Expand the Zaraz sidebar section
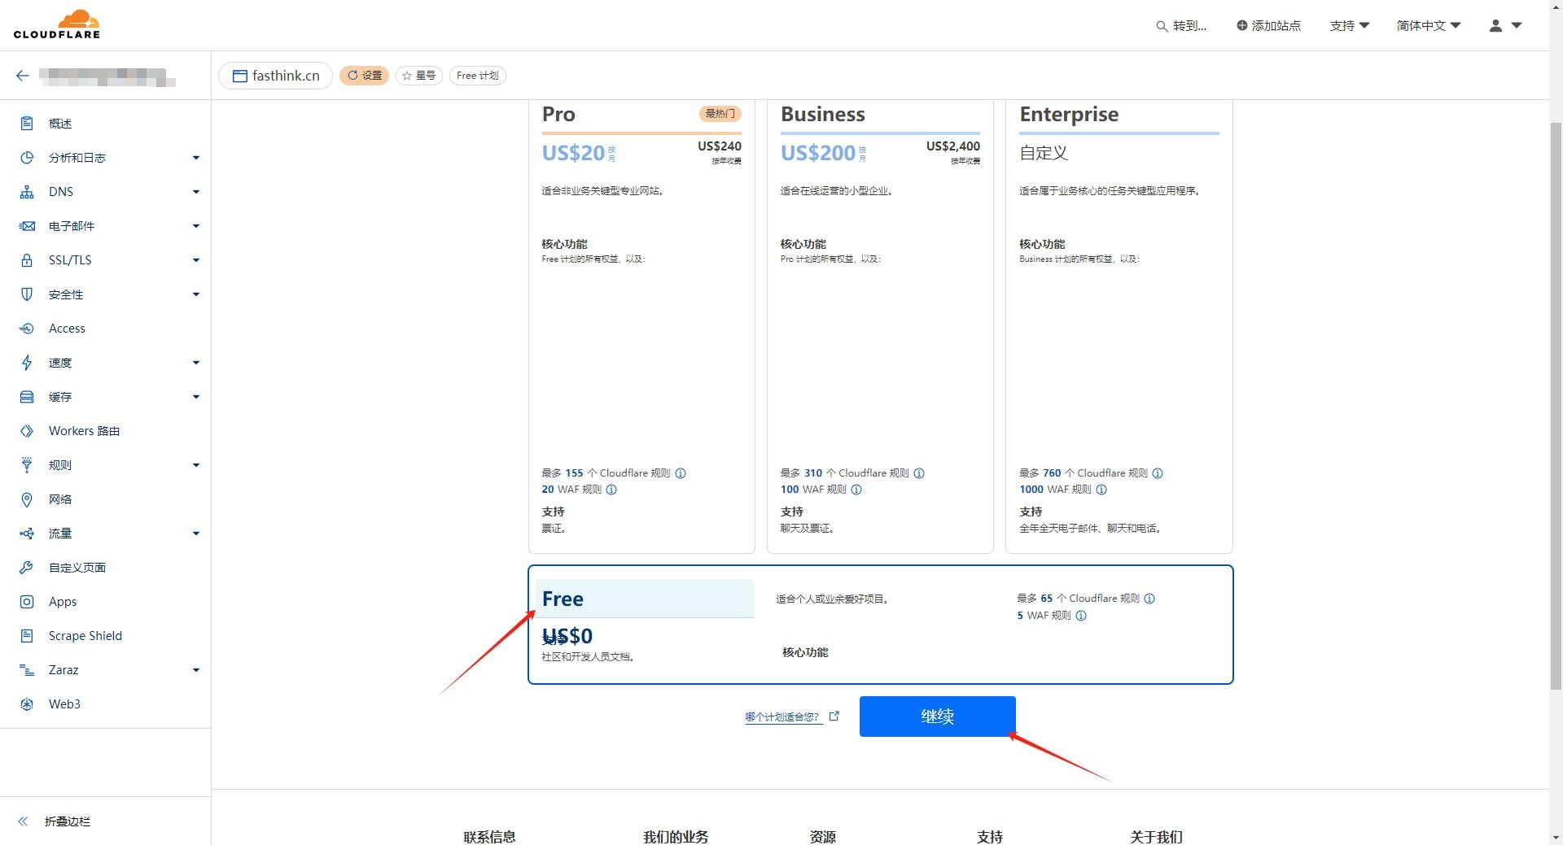This screenshot has width=1563, height=845. tap(196, 670)
